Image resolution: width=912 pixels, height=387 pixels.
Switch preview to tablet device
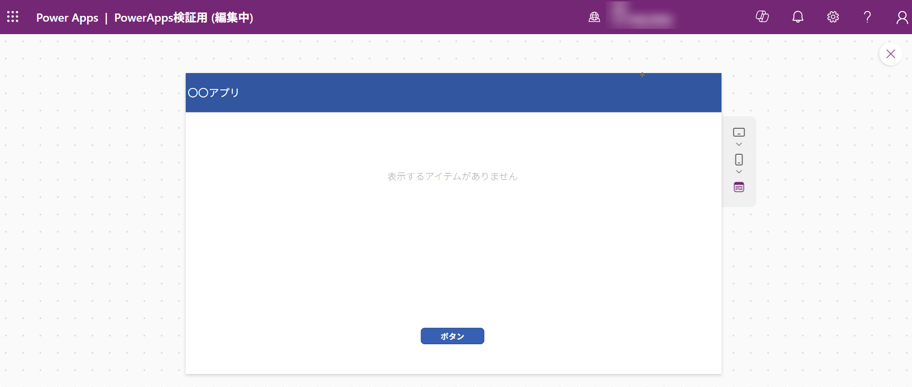click(739, 132)
